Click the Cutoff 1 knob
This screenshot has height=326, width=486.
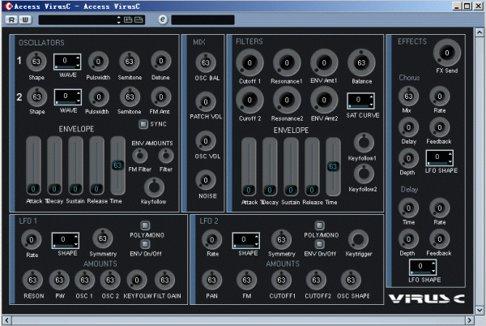coord(249,62)
